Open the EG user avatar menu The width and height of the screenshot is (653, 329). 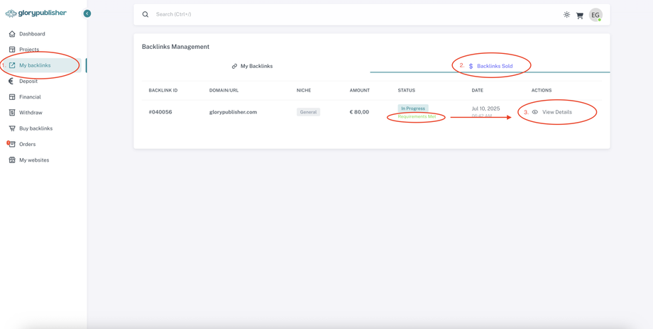(596, 15)
